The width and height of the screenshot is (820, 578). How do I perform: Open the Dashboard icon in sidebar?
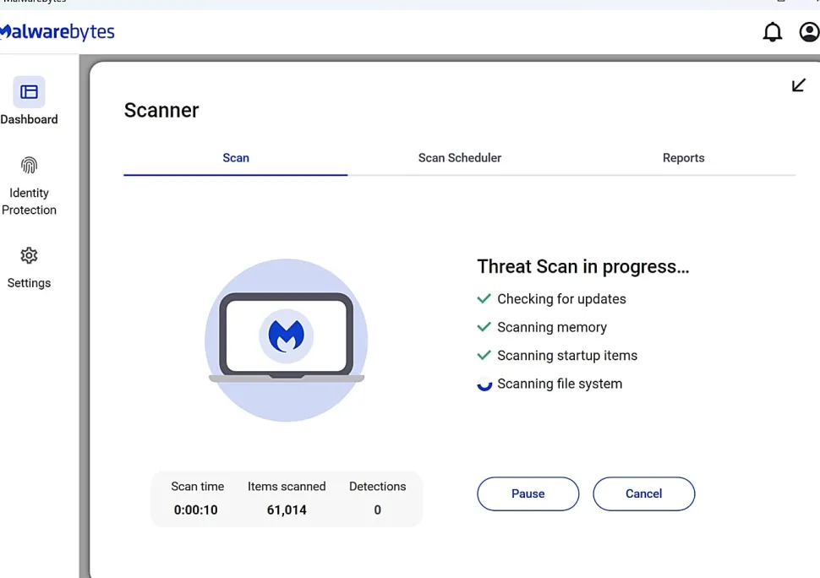coord(29,92)
